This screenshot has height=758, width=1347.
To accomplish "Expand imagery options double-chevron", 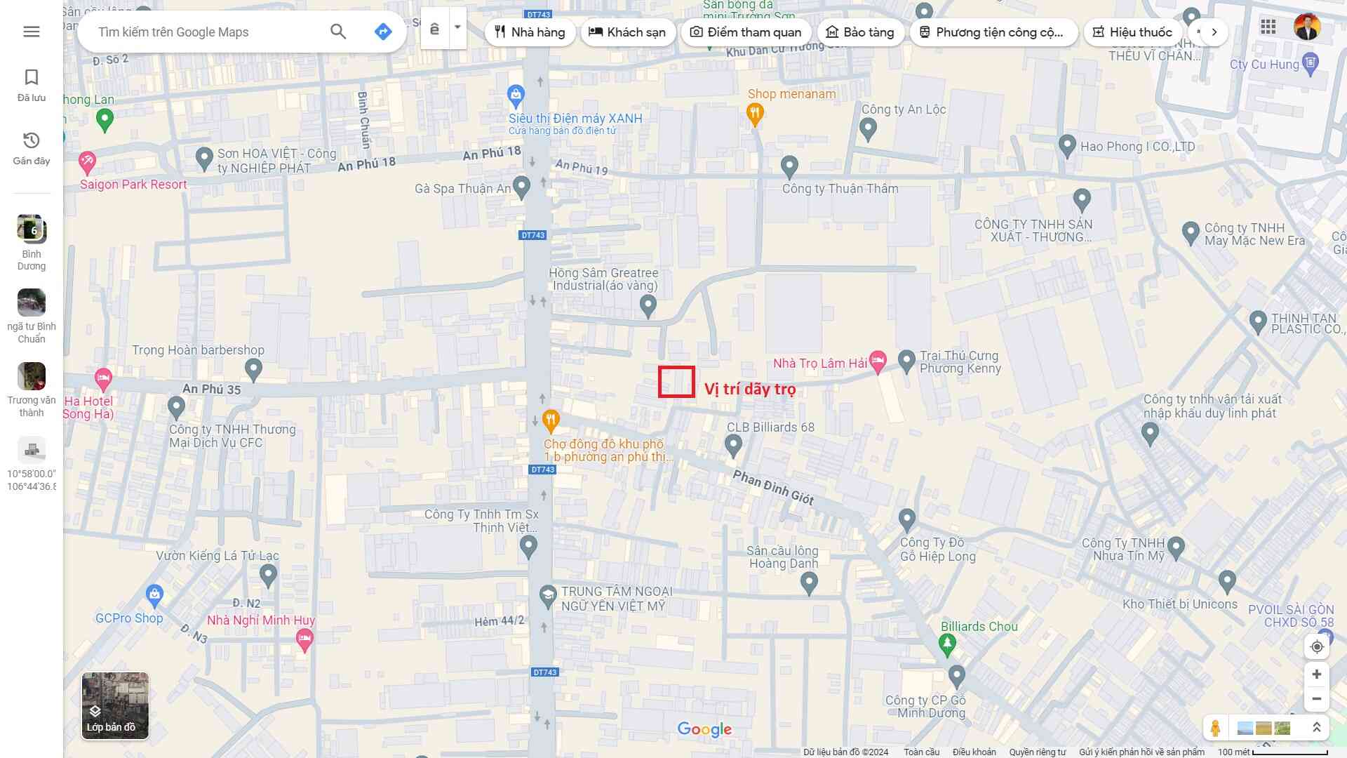I will point(1316,728).
